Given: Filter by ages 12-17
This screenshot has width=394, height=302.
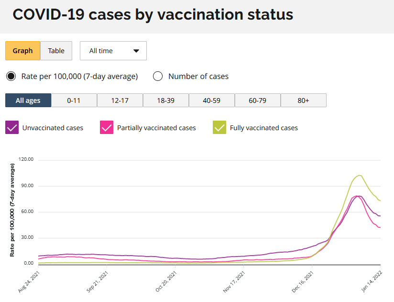Looking at the screenshot, I should pyautogui.click(x=120, y=101).
